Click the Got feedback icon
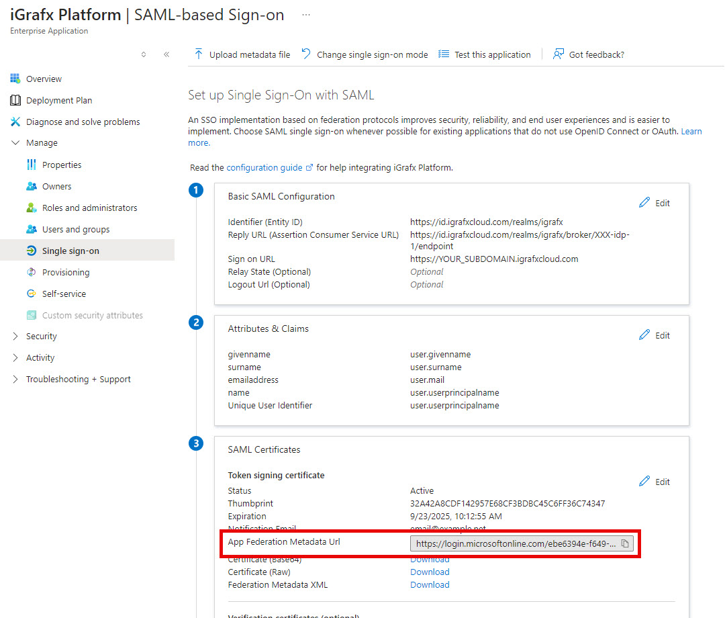The height and width of the screenshot is (618, 725). pyautogui.click(x=558, y=54)
